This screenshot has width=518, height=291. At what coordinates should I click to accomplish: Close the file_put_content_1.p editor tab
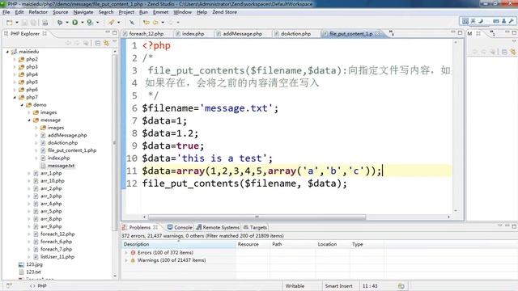click(378, 34)
